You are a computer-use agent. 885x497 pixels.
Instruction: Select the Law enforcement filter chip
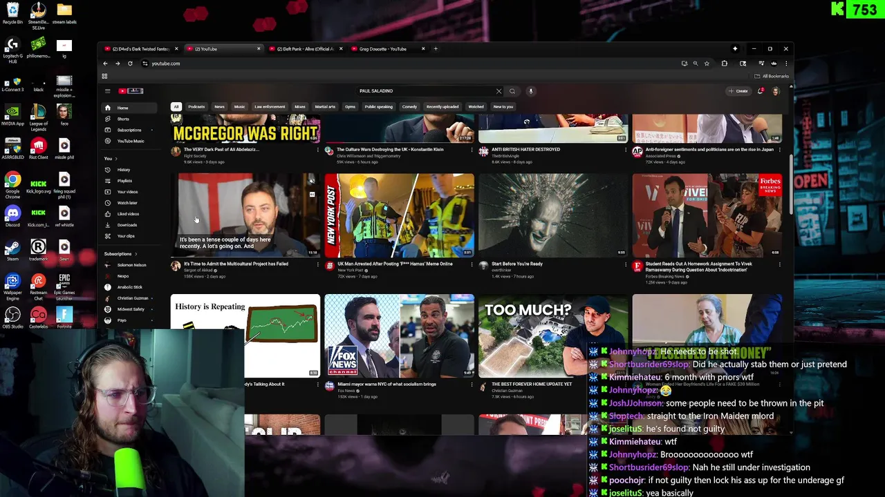[270, 107]
